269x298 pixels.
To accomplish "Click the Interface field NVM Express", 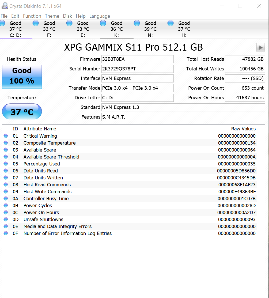I will [x=137, y=78].
